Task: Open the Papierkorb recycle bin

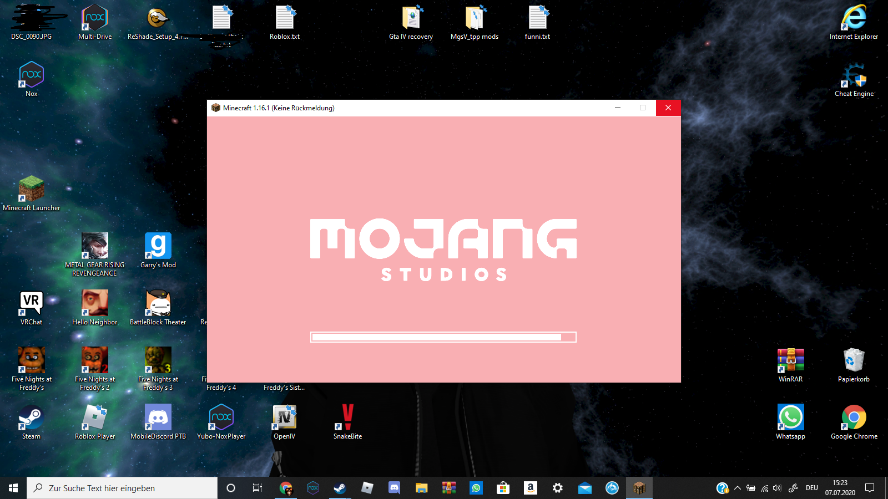Action: coord(854,360)
